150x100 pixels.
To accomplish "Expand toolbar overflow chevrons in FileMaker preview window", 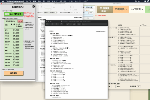I will [x=82, y=7].
